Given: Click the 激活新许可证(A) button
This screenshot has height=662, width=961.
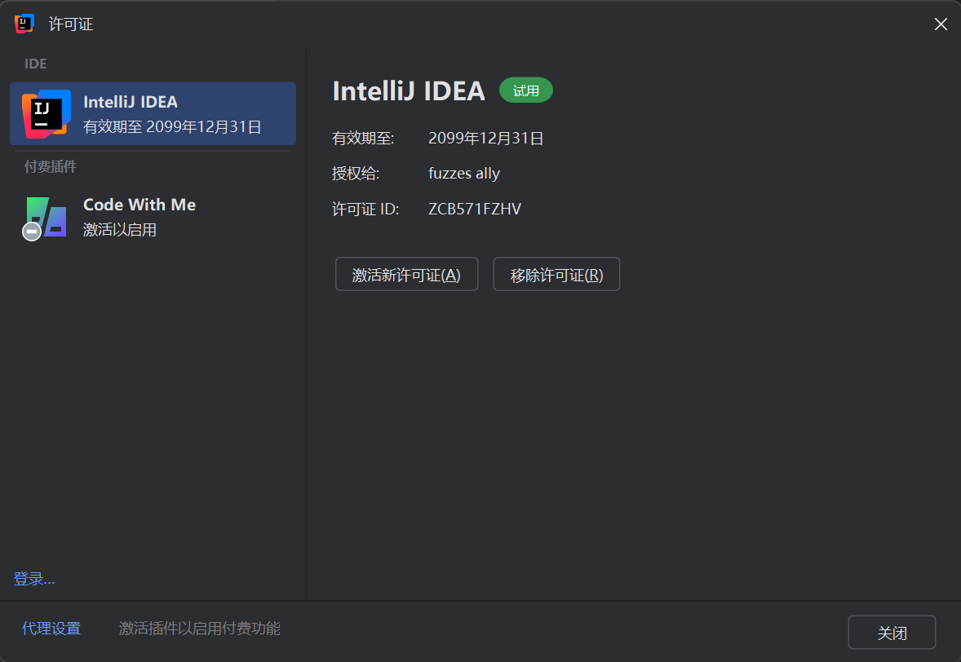Looking at the screenshot, I should [406, 275].
